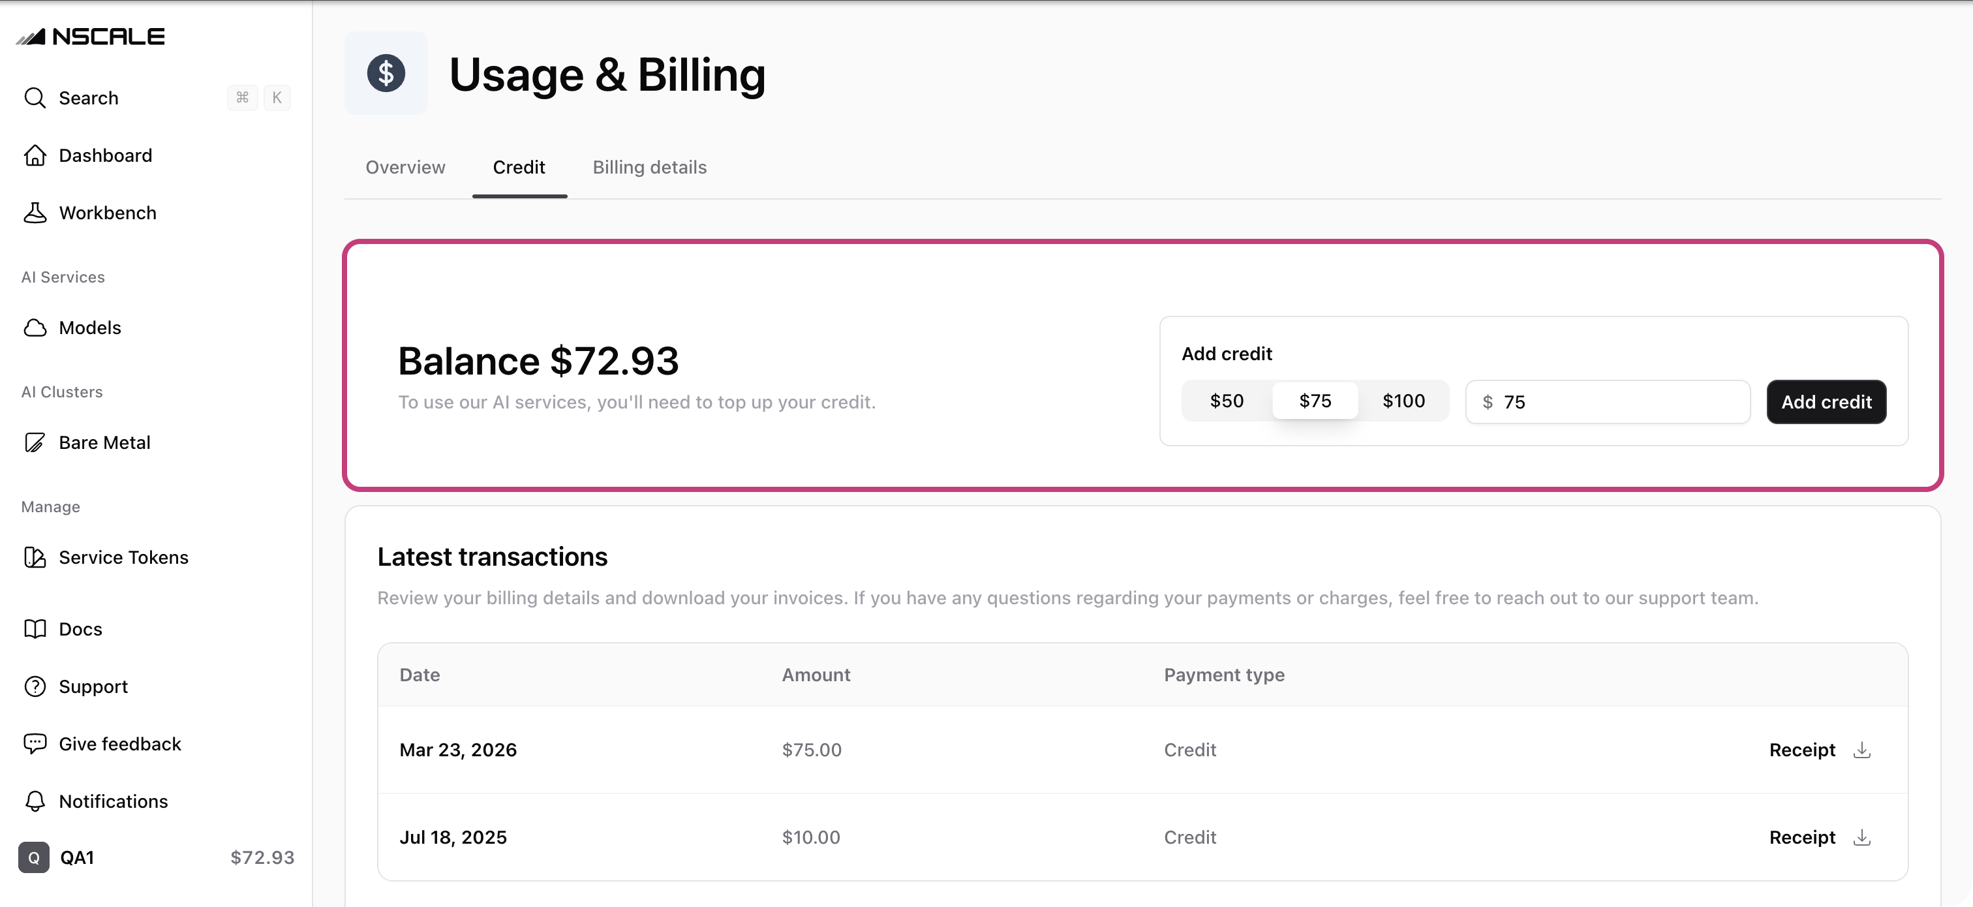Select the $75 credit preset
The image size is (1973, 907).
(x=1314, y=400)
